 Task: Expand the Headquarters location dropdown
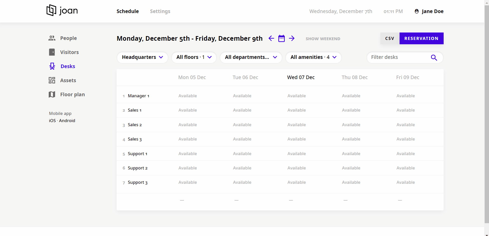[142, 57]
